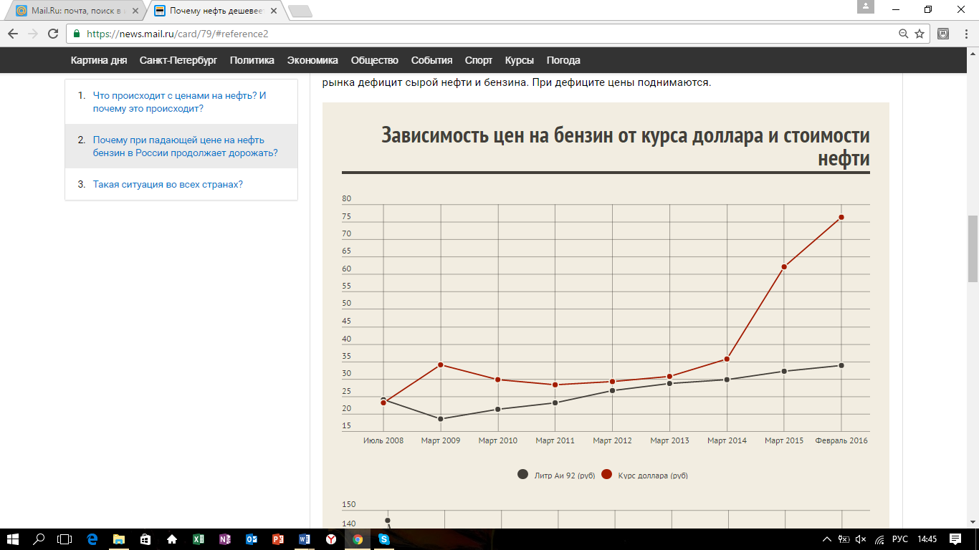This screenshot has height=550, width=979.
Task: Toggle the Курс доллара legend series
Action: [644, 475]
